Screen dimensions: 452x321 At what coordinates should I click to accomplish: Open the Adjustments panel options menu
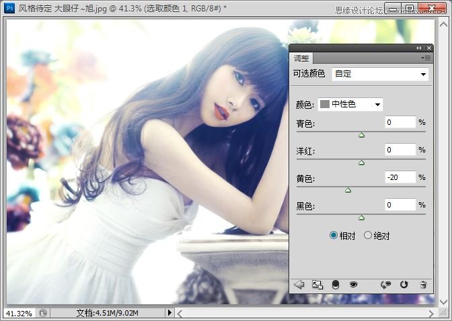pyautogui.click(x=426, y=58)
